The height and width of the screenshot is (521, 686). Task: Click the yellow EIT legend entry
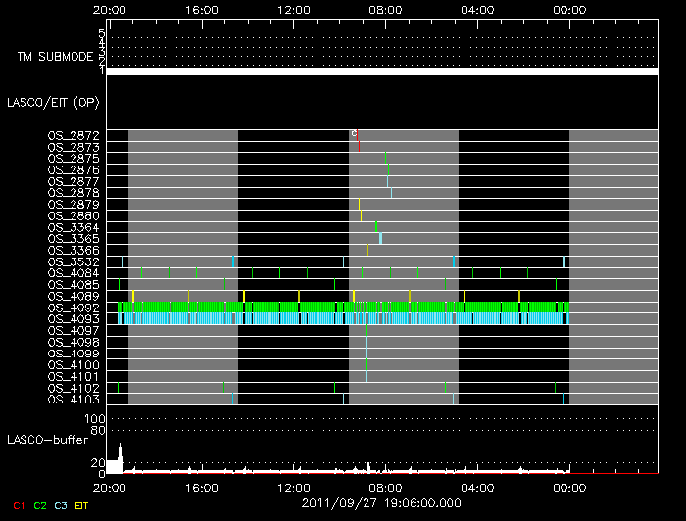click(81, 505)
